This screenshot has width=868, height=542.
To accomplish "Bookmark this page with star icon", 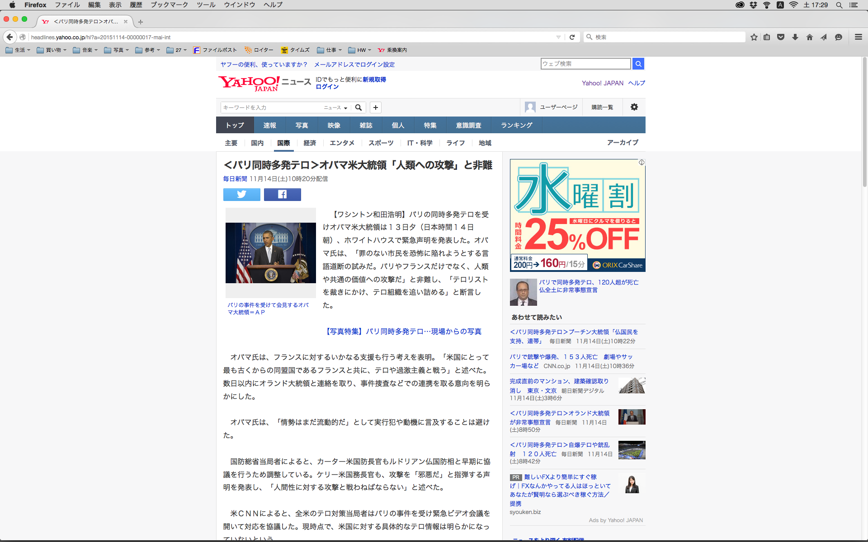I will click(x=754, y=37).
